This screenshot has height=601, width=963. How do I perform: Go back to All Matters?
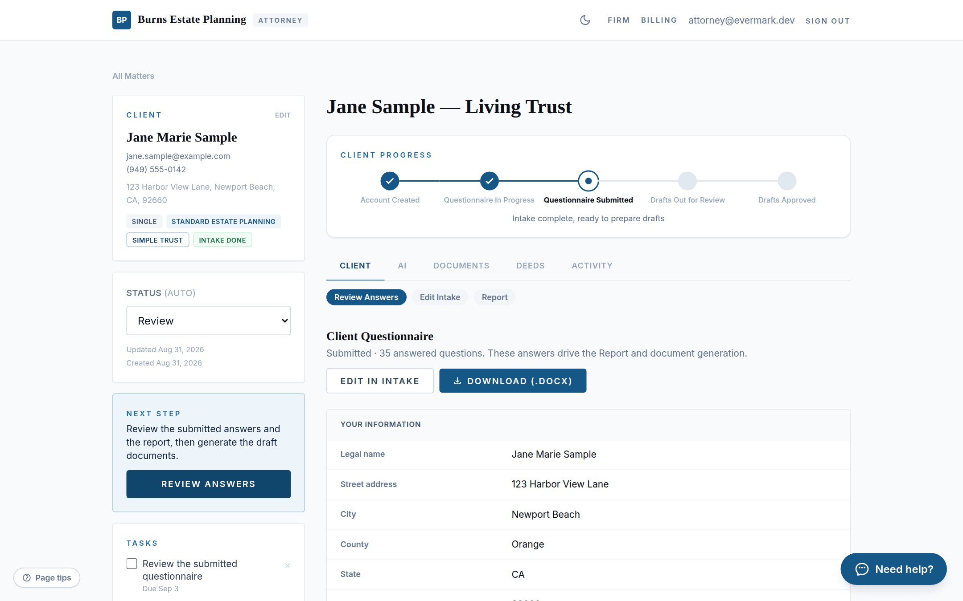tap(133, 76)
